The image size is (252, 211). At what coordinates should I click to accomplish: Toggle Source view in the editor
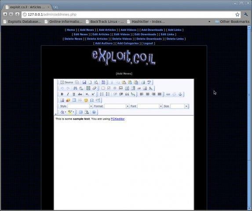[x=67, y=82]
